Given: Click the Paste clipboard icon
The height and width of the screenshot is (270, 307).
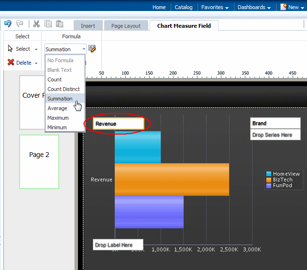Looking at the screenshot, I should 59,24.
